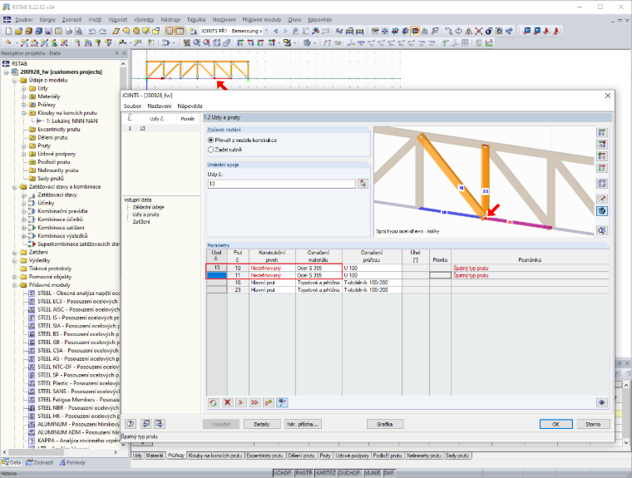
Task: Select 'Zadat ručně' radio button
Action: coord(210,150)
